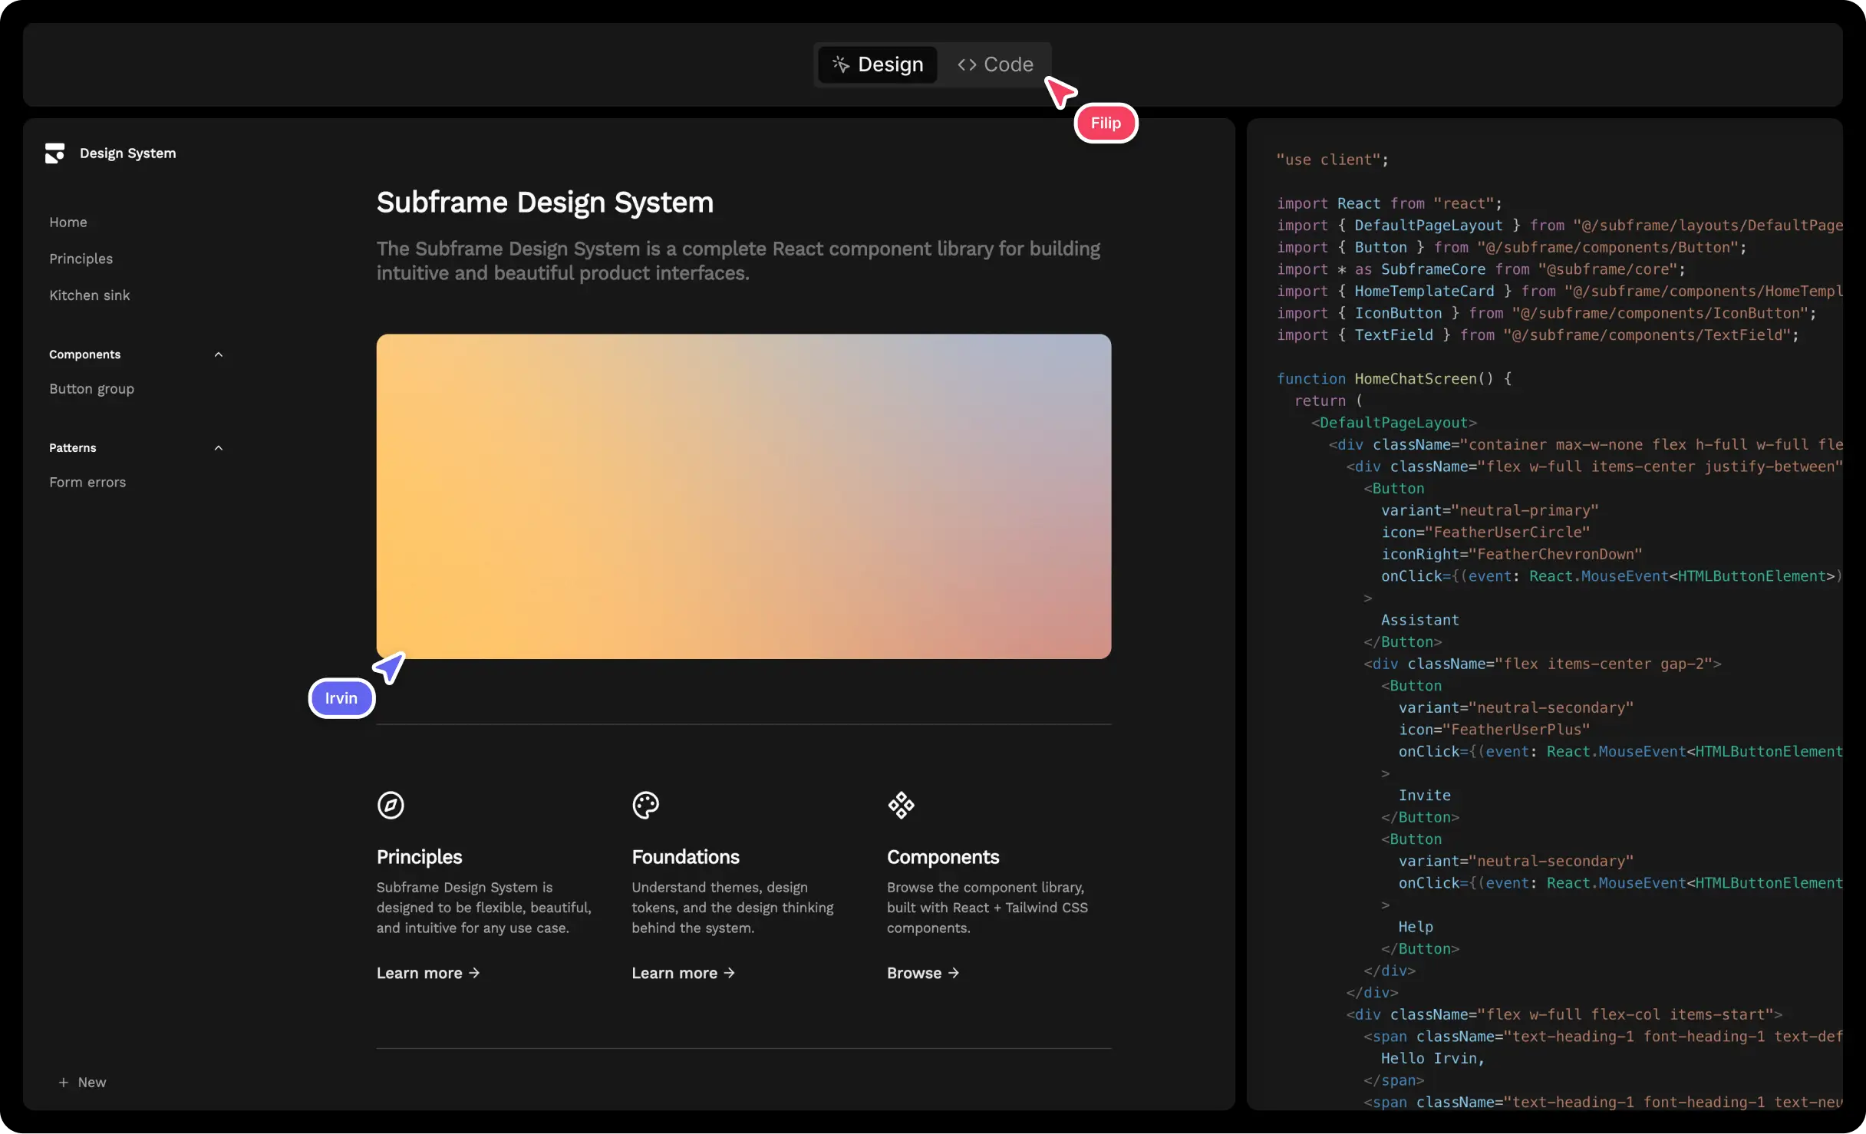Viewport: 1866px width, 1134px height.
Task: Open the Kitchen sink page
Action: click(89, 295)
